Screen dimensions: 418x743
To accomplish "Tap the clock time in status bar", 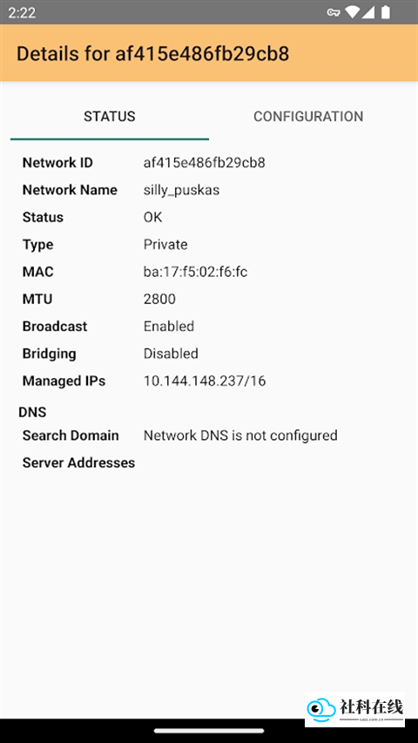I will (x=22, y=12).
